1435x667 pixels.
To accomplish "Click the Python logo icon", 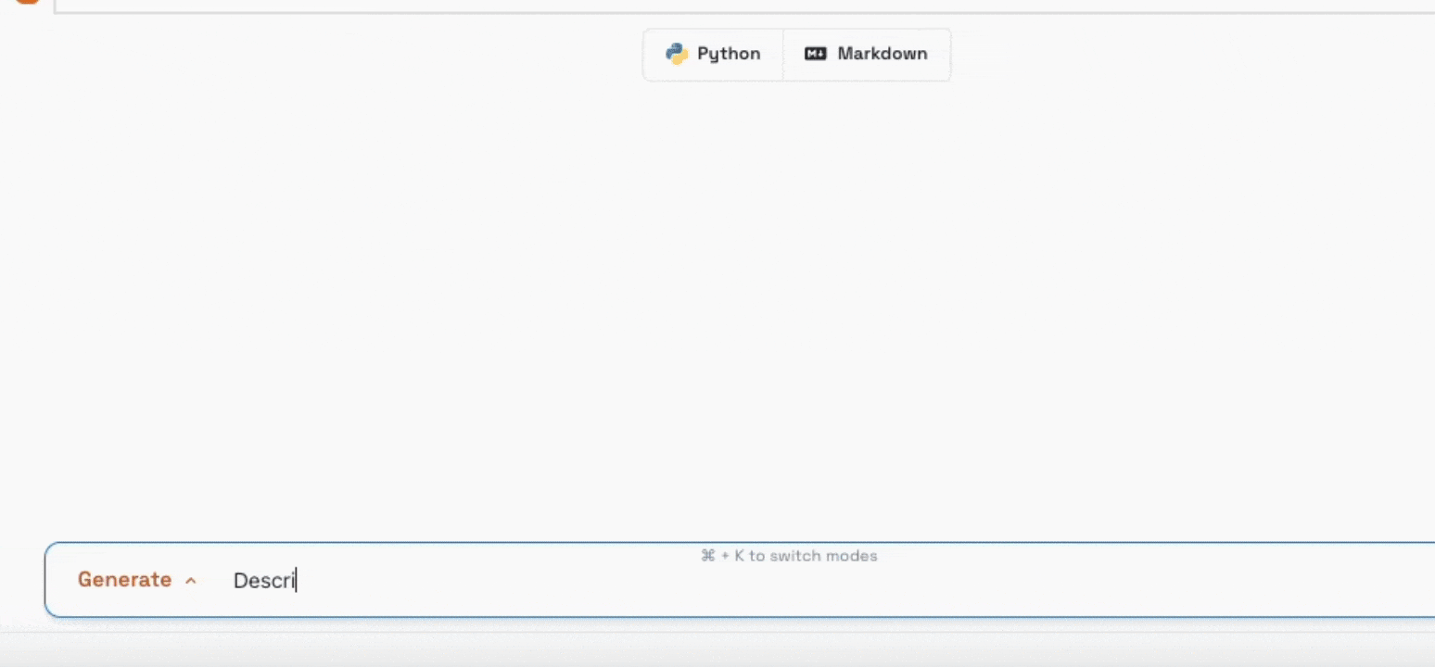I will pos(676,54).
